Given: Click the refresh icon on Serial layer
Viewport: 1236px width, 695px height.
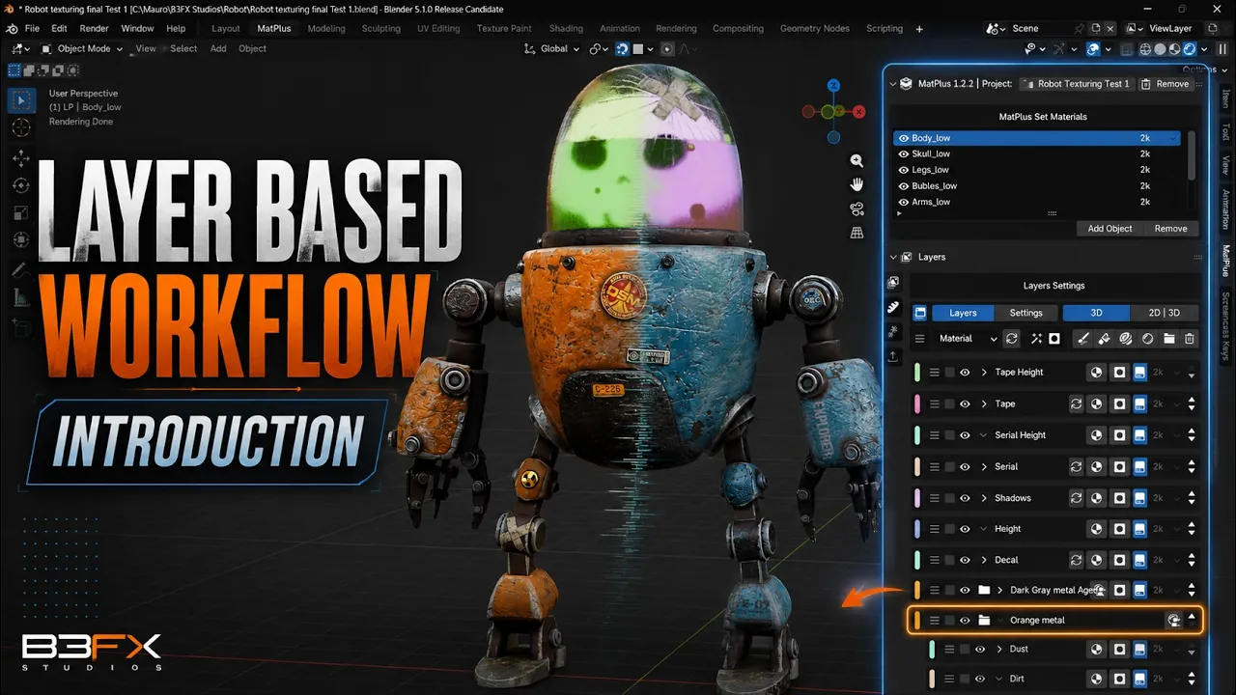Looking at the screenshot, I should [x=1076, y=467].
